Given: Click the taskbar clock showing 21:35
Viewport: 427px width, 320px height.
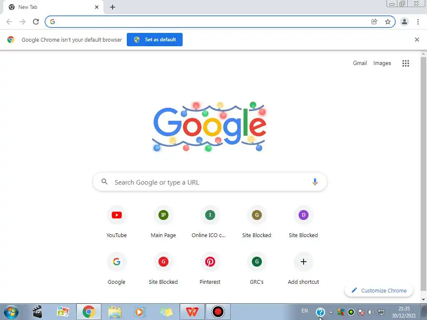Looking at the screenshot, I should (404, 312).
